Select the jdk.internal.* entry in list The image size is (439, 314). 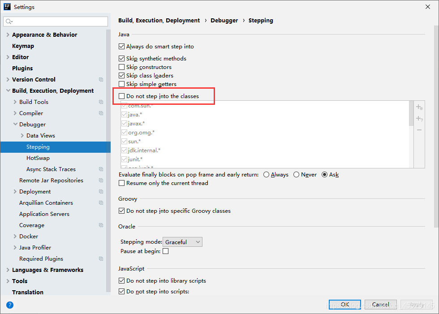coord(144,151)
